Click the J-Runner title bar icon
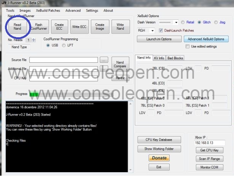 pos(4,3)
